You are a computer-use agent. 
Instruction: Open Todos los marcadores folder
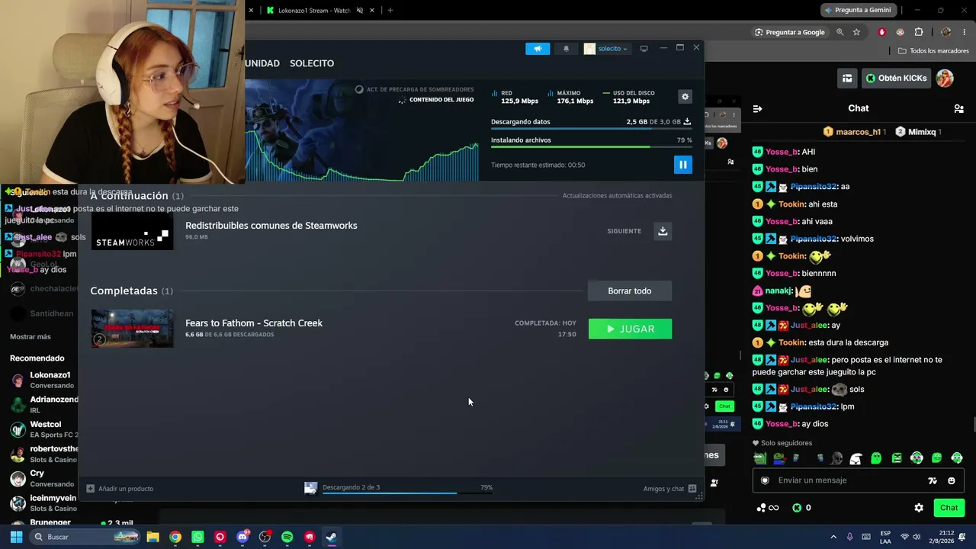click(933, 51)
